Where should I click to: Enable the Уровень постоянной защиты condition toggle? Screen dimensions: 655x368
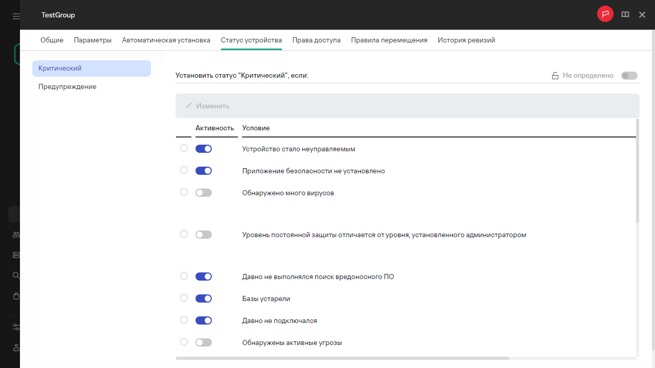click(x=204, y=235)
